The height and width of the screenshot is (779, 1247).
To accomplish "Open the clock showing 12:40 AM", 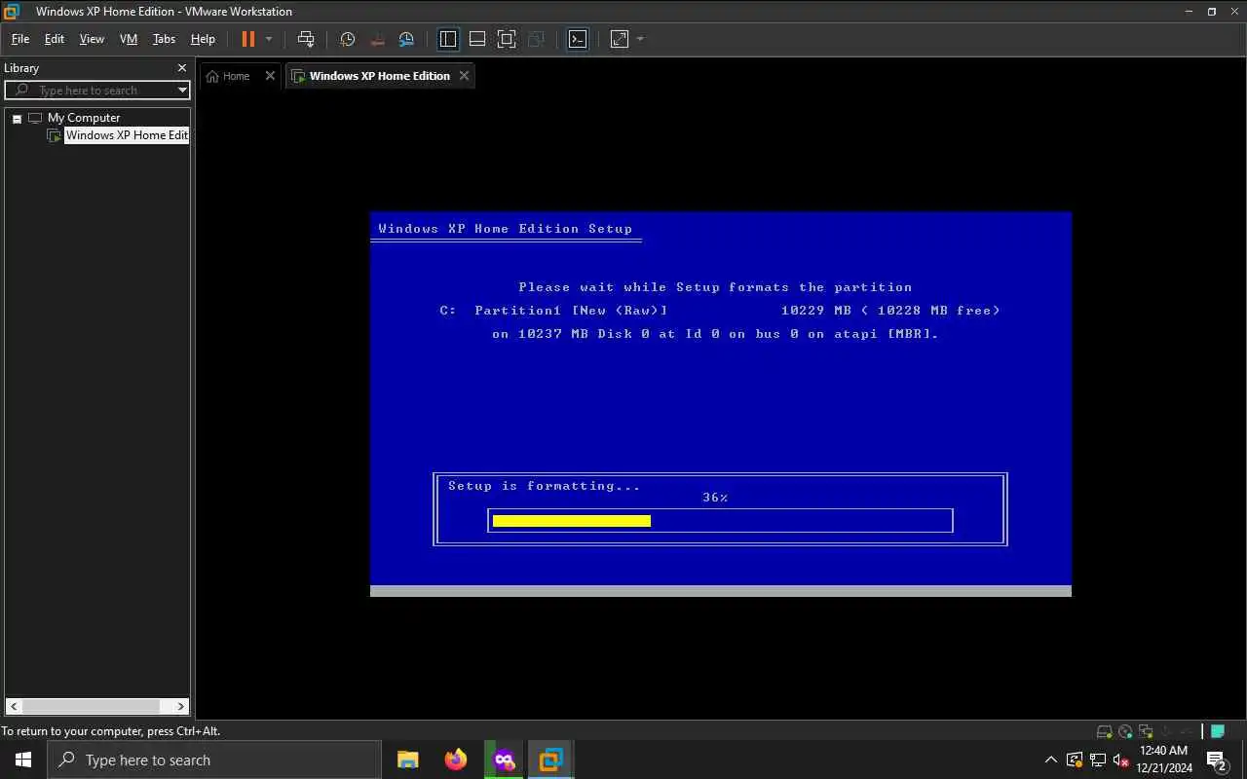I will click(1163, 760).
